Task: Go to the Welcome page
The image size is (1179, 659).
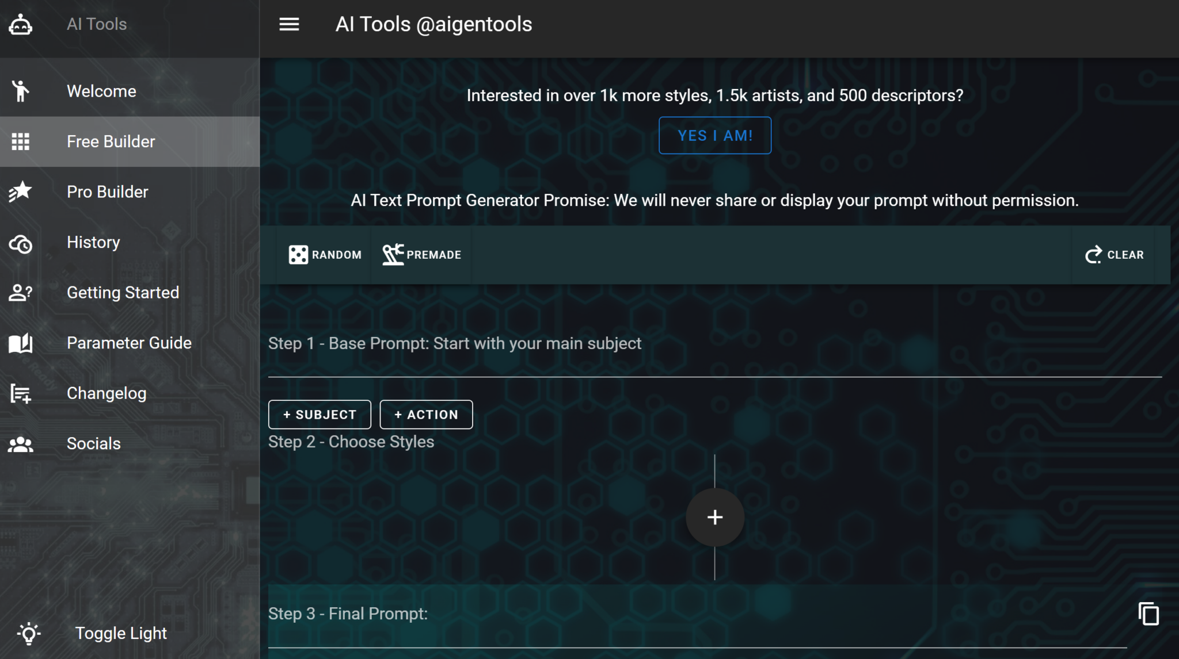Action: coord(101,90)
